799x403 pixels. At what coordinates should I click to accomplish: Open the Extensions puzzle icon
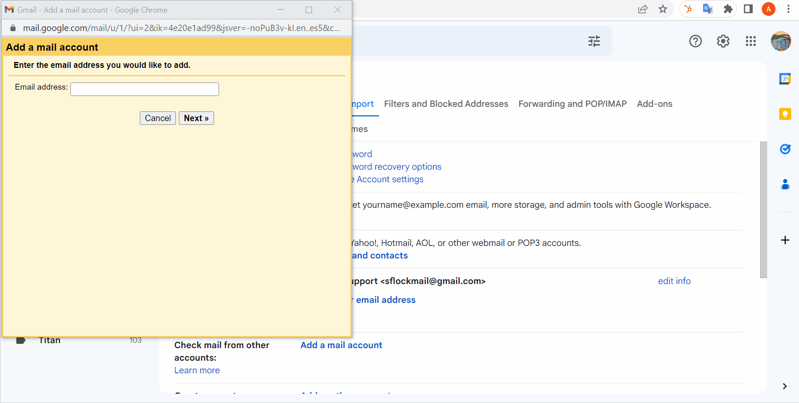[728, 9]
